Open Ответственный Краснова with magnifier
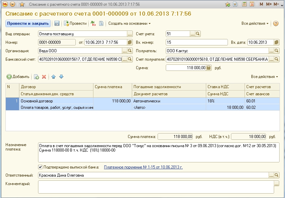Image resolution: width=285 pixels, height=198 pixels. [277, 175]
